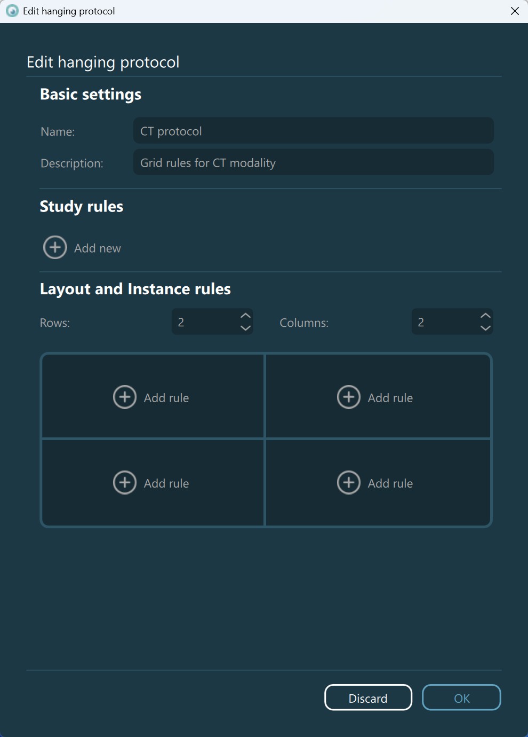Click plus icon in top-left grid cell
This screenshot has width=528, height=737.
(x=125, y=397)
